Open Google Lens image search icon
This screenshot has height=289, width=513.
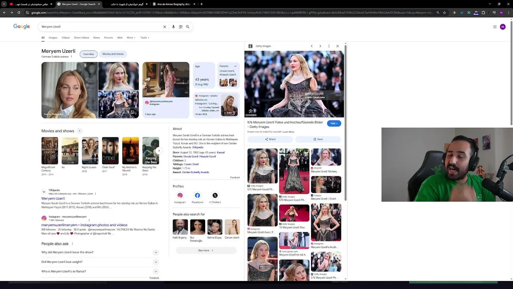pos(180,27)
